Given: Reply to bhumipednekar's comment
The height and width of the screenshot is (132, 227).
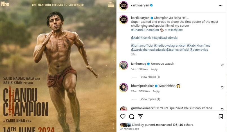Looking at the screenshot, I should click(x=156, y=91).
